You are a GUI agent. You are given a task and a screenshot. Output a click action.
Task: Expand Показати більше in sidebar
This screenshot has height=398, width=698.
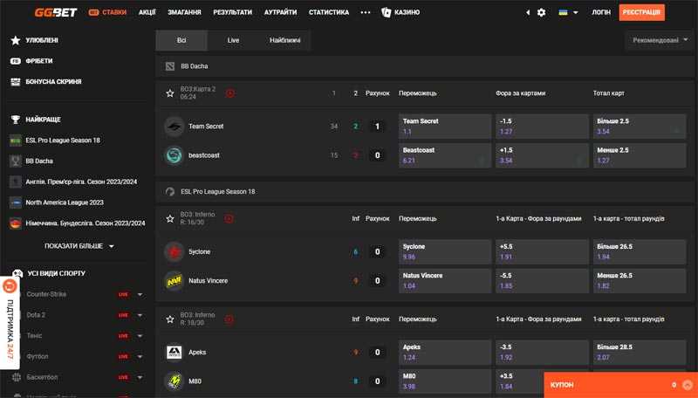[x=79, y=246]
